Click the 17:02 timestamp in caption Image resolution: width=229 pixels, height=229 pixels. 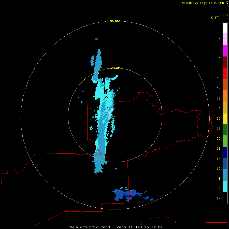(157, 227)
